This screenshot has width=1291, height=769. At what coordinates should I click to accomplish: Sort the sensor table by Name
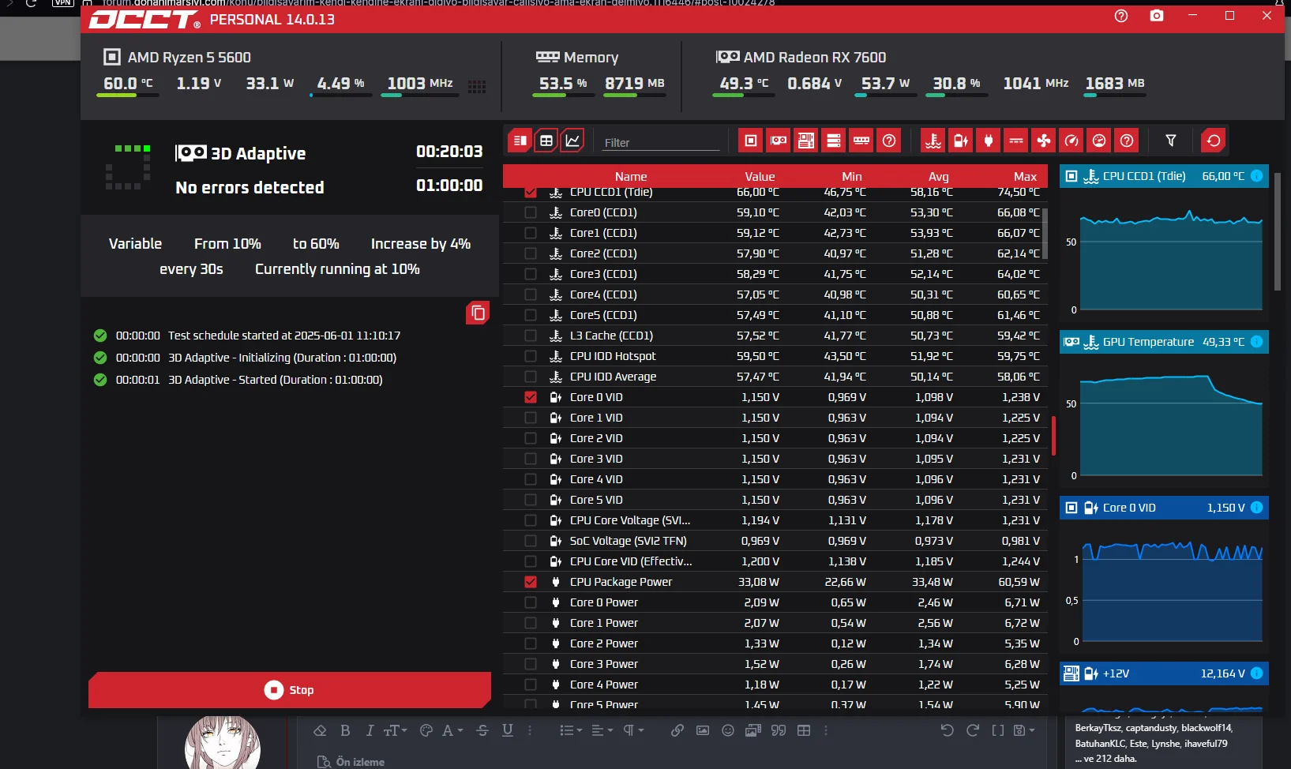(x=631, y=176)
